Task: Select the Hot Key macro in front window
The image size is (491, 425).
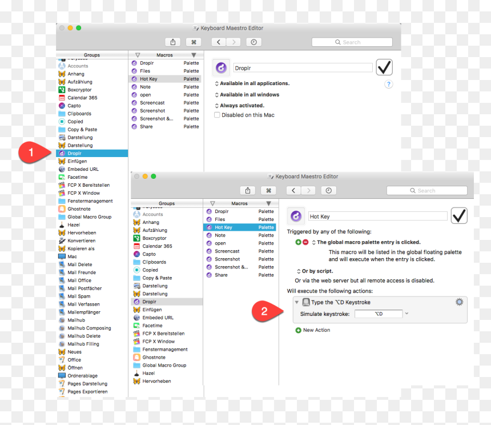Action: (240, 227)
